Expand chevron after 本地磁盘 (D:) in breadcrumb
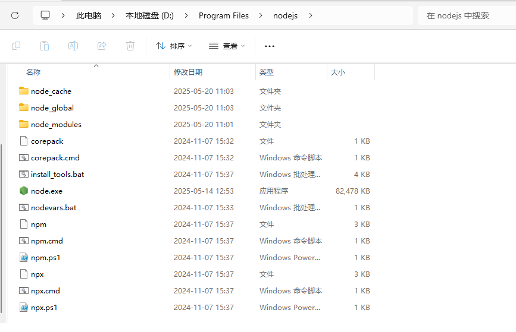Image resolution: width=516 pixels, height=332 pixels. (186, 15)
